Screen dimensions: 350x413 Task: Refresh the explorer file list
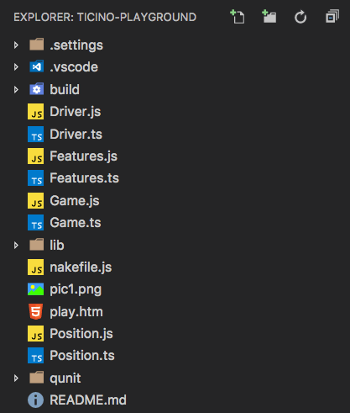tap(300, 17)
